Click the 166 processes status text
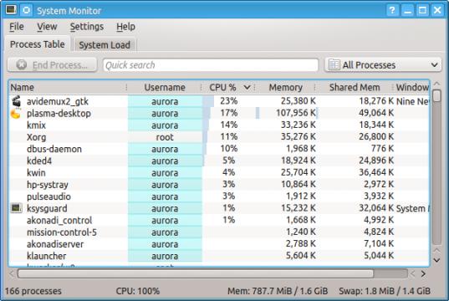 point(33,291)
